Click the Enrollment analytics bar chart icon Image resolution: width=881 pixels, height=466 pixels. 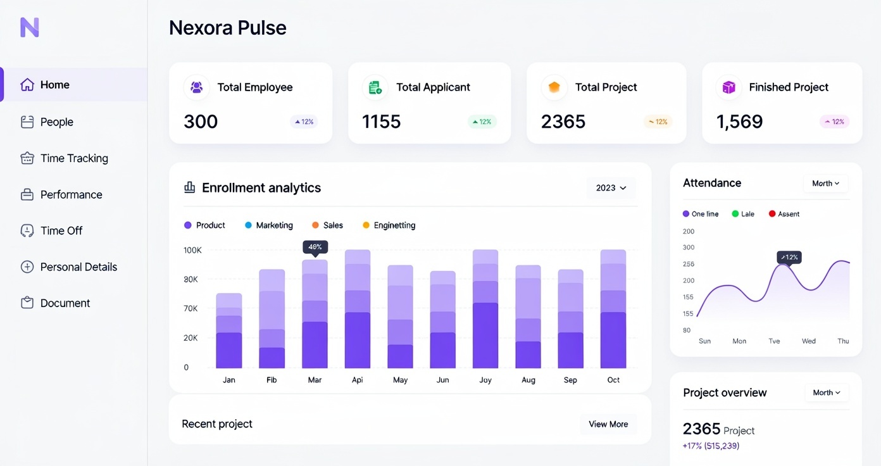point(189,187)
